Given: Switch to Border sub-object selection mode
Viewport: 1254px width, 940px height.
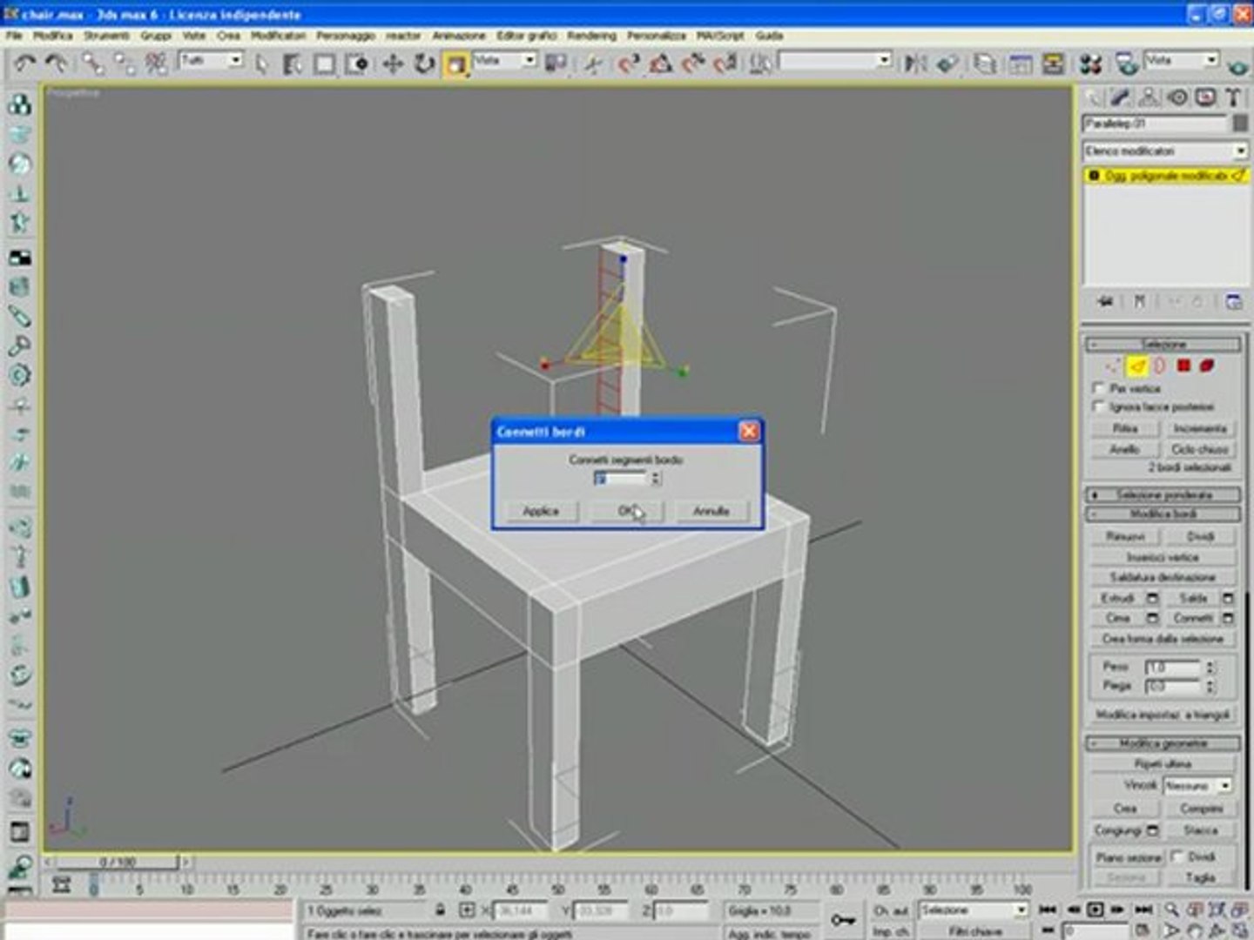Looking at the screenshot, I should 1159,366.
